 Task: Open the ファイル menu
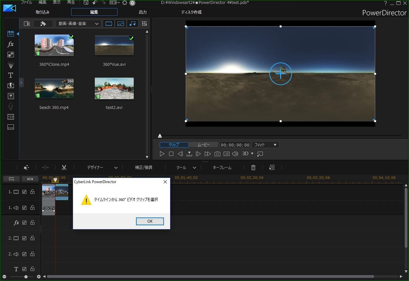click(x=27, y=2)
